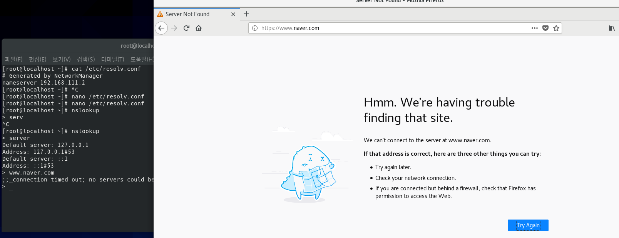Open a new tab with plus button
The height and width of the screenshot is (238, 619).
pos(246,14)
